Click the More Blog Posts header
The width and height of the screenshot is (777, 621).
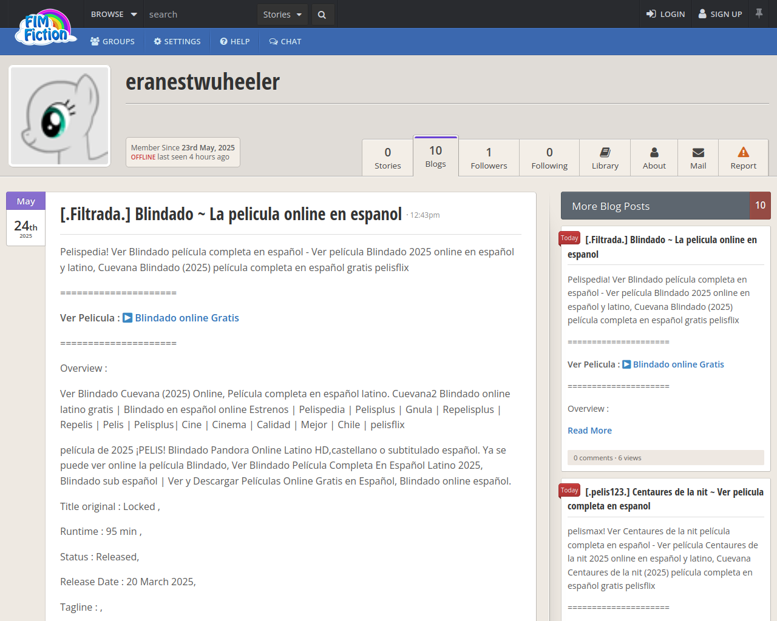pos(656,206)
